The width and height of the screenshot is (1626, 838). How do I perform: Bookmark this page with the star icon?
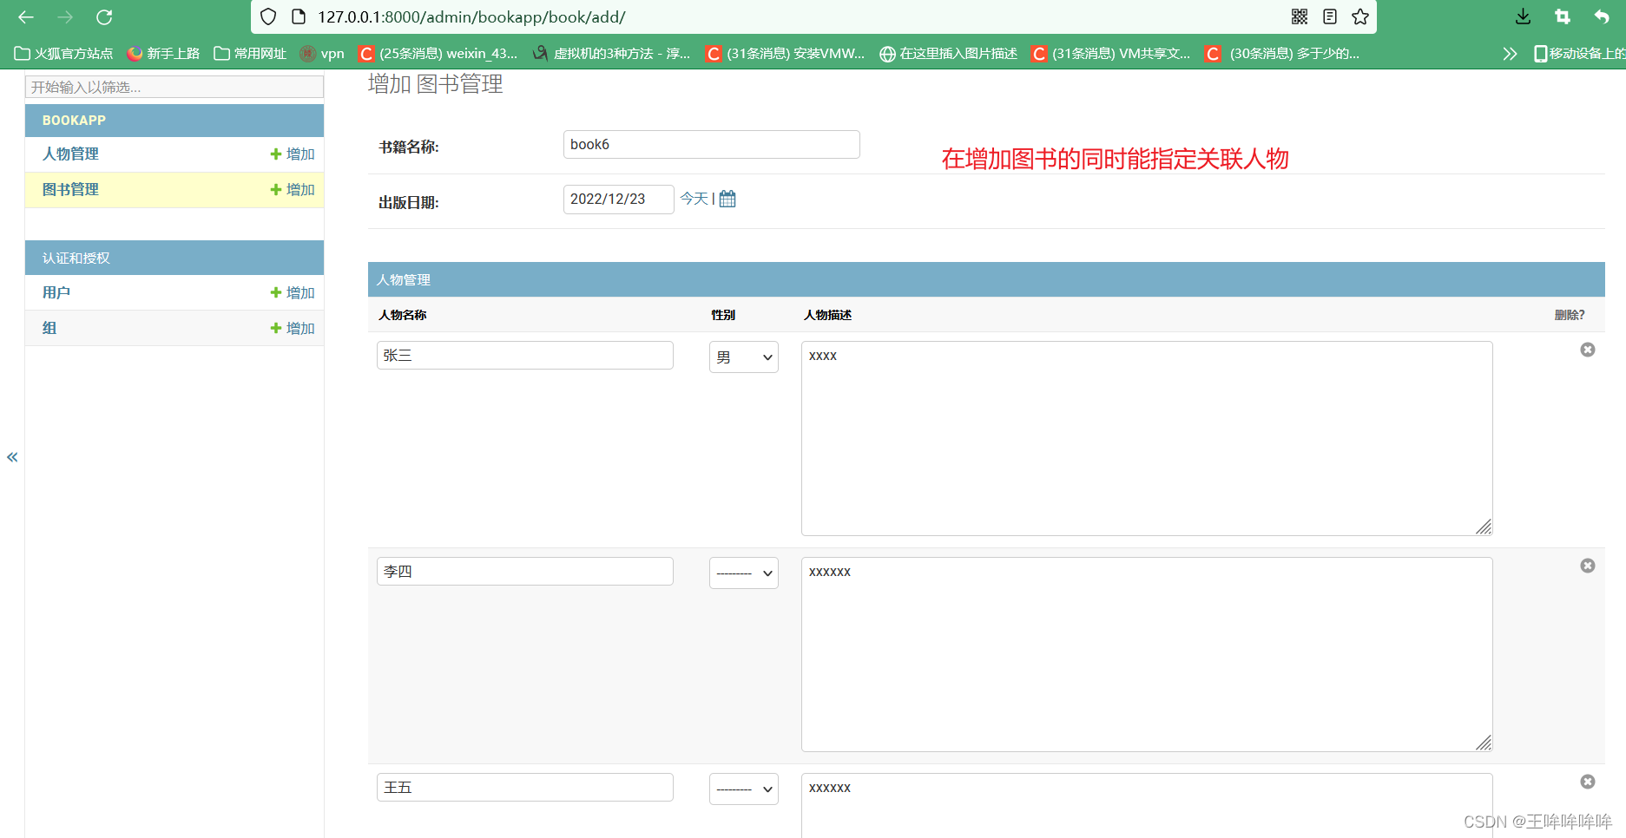pos(1360,16)
